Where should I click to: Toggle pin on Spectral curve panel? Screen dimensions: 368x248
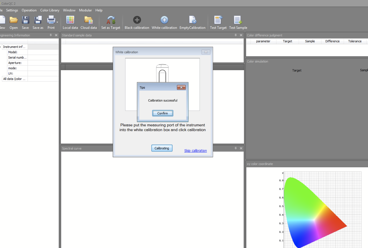(x=236, y=148)
